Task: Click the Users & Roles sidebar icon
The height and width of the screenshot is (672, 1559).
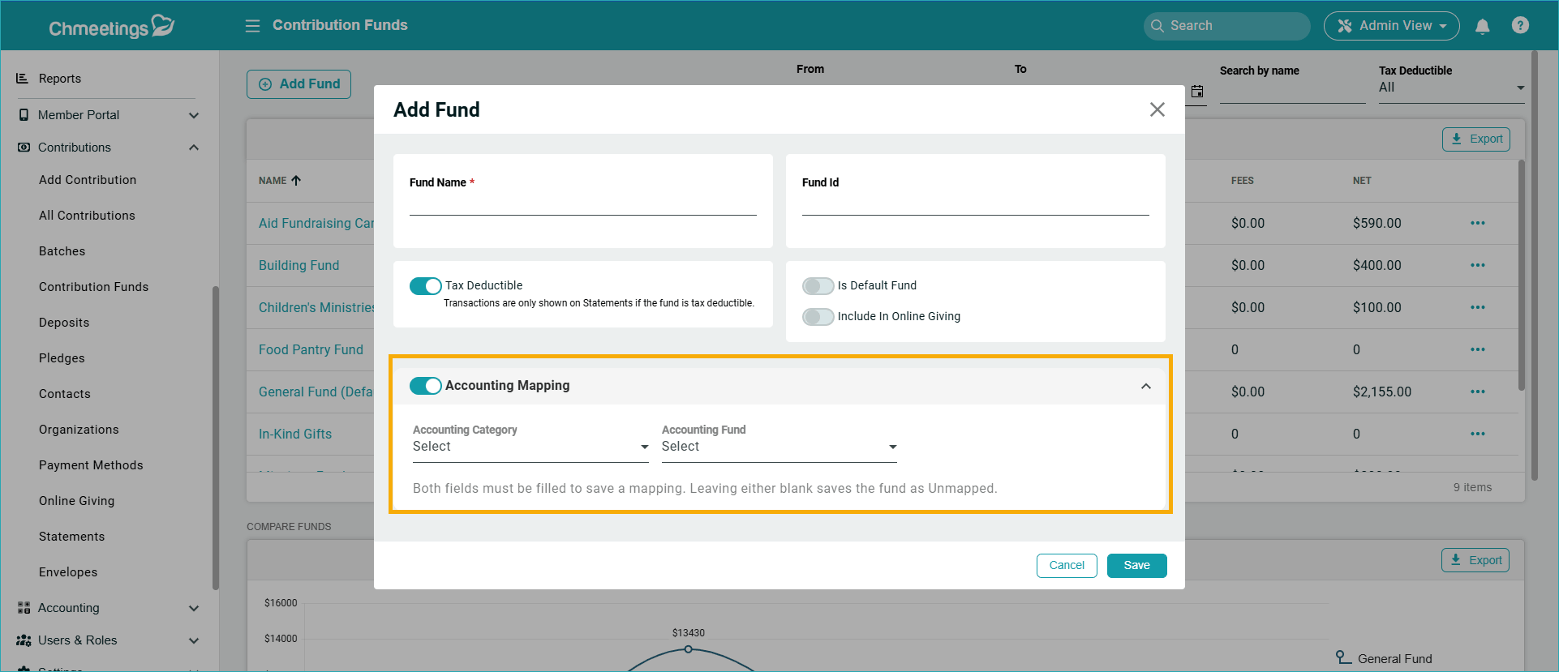Action: click(24, 640)
